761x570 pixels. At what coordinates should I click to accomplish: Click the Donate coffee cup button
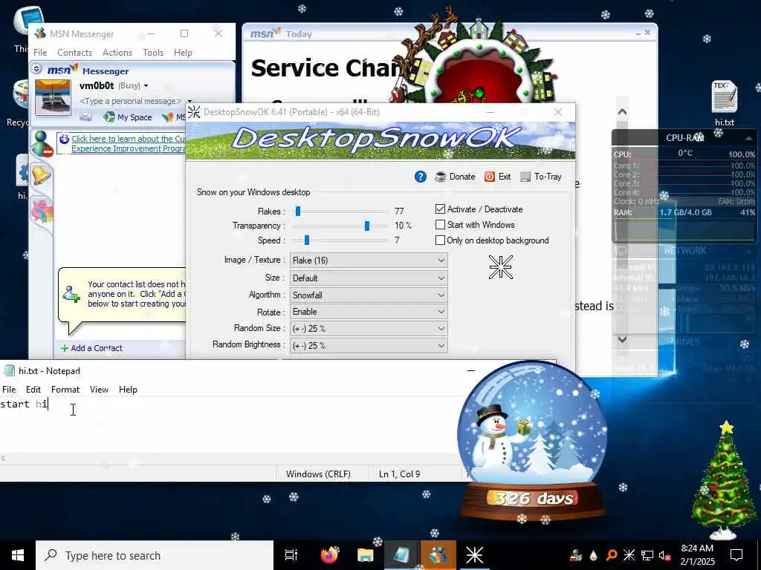tap(455, 177)
